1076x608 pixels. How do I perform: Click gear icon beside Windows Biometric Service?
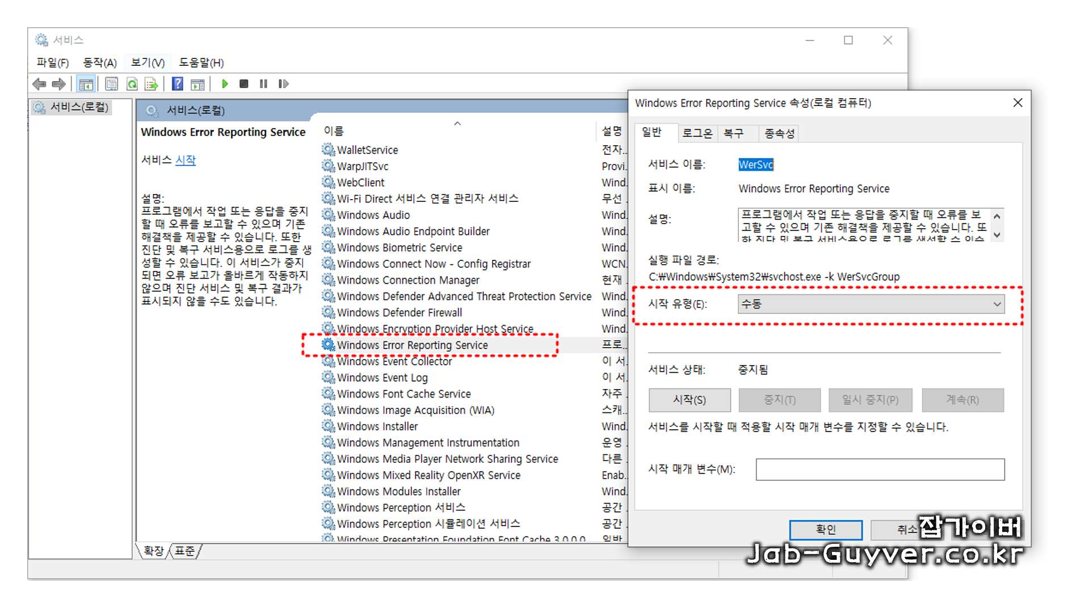[328, 247]
